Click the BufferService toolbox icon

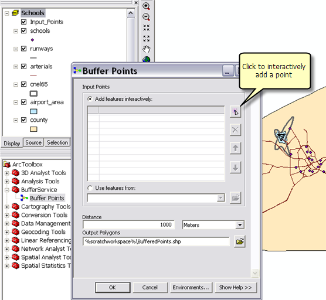point(16,189)
